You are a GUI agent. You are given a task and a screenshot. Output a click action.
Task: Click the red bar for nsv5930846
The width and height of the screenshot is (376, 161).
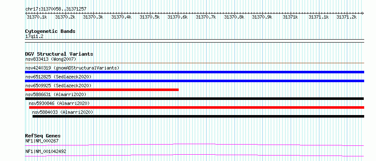click(196, 107)
